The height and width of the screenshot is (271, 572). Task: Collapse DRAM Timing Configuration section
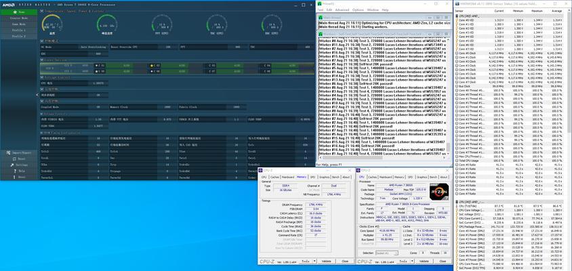(x=41, y=133)
